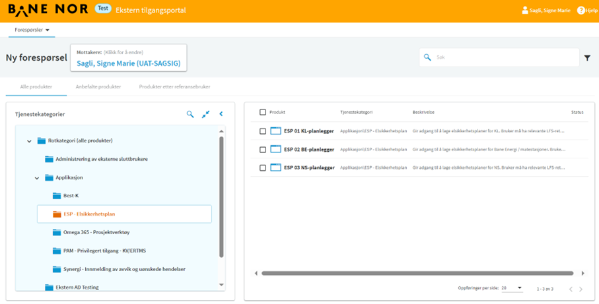Collapse the Applikasjon tree node chevron
The image size is (599, 304).
click(37, 178)
